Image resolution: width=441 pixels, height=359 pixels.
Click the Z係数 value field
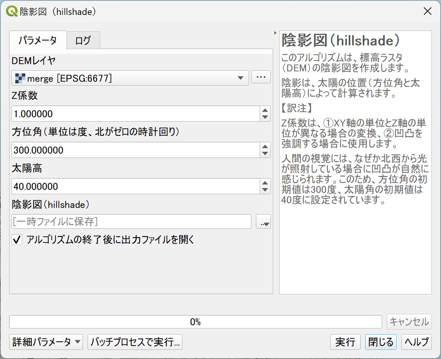135,114
